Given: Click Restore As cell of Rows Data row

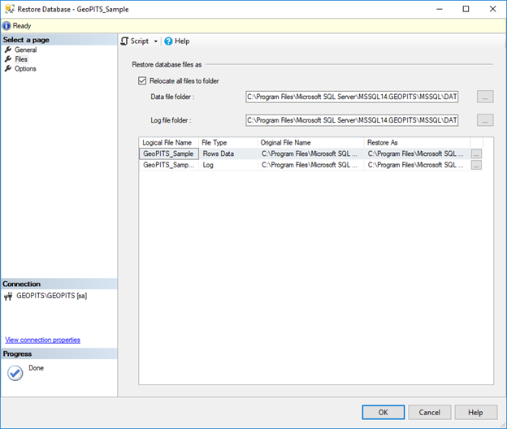Looking at the screenshot, I should pos(417,154).
